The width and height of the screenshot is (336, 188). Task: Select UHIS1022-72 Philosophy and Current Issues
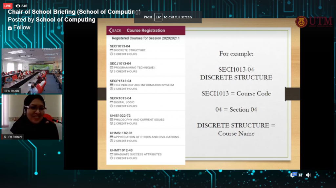[x=146, y=119]
